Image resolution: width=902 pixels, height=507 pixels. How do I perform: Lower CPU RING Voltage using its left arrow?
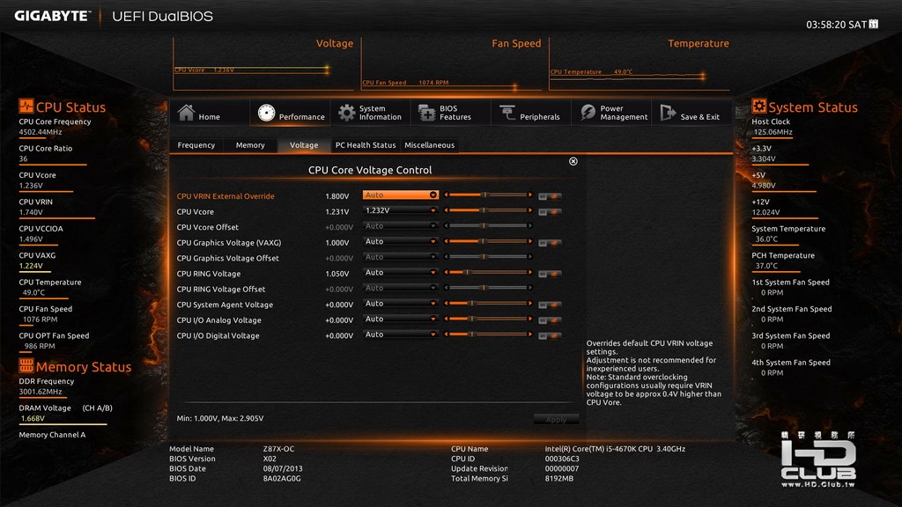point(446,273)
